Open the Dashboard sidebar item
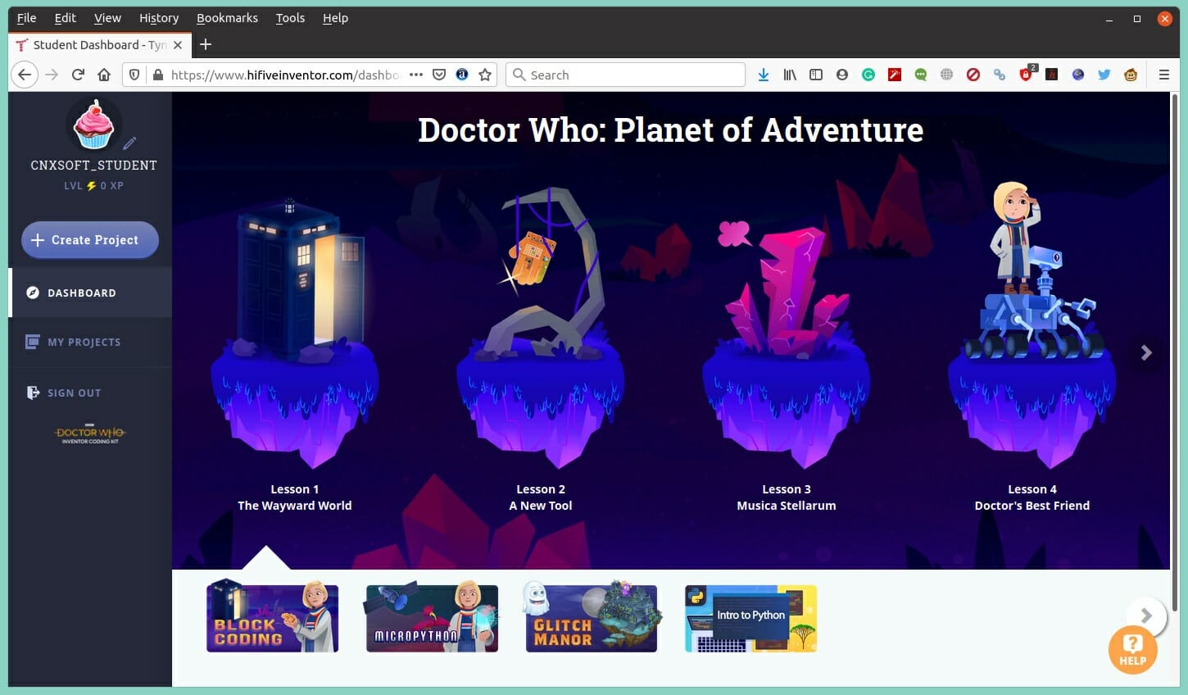The image size is (1188, 695). (90, 293)
